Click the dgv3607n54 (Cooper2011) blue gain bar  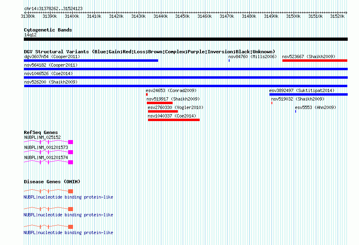tap(91, 61)
